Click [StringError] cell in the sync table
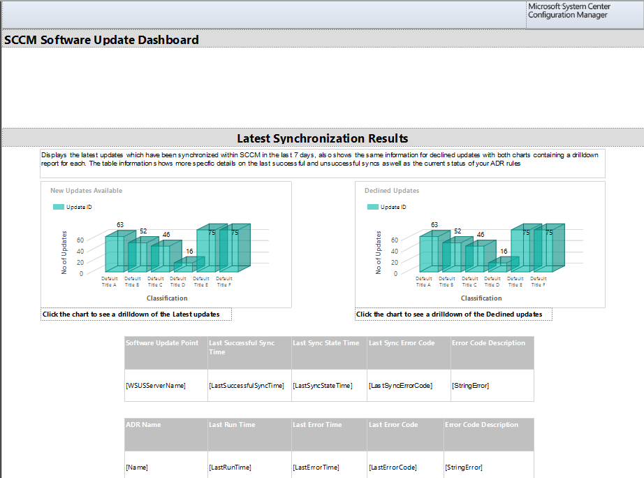644x478 pixels. (x=492, y=386)
